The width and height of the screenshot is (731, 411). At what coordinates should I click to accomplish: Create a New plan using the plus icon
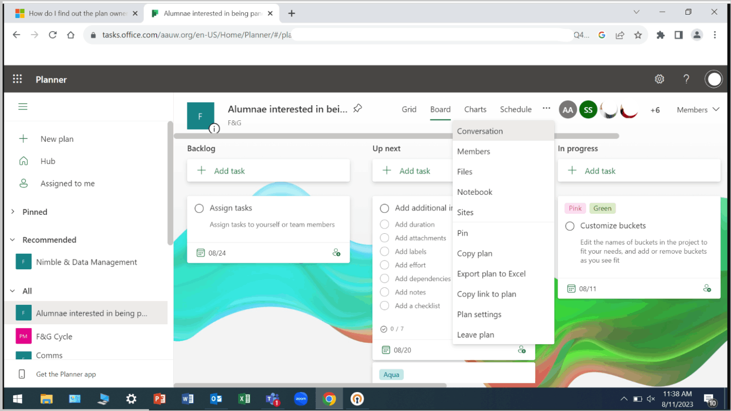point(23,139)
